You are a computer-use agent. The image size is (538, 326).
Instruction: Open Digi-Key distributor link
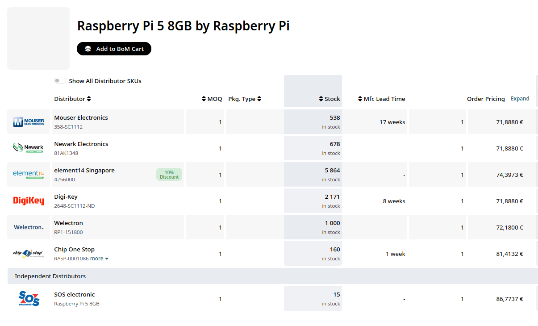pyautogui.click(x=66, y=196)
